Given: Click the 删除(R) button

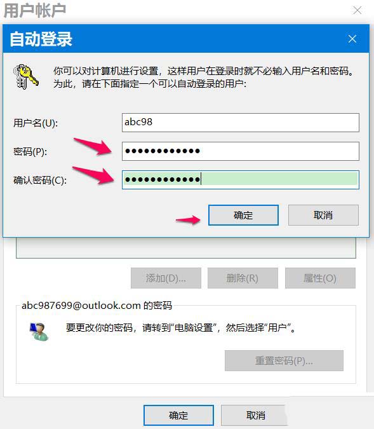Looking at the screenshot, I should (243, 278).
